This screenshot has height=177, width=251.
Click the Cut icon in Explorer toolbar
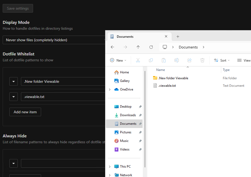(138, 60)
